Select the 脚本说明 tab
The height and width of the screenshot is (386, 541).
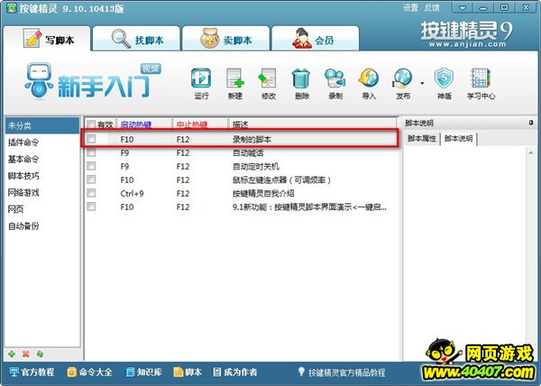coord(459,138)
